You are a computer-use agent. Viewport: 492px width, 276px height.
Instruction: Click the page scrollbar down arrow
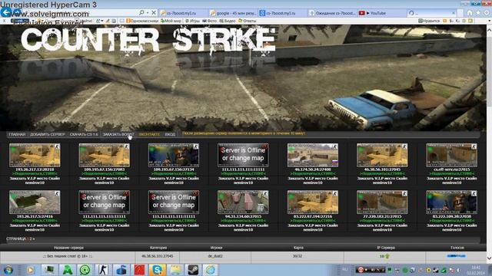click(x=489, y=258)
